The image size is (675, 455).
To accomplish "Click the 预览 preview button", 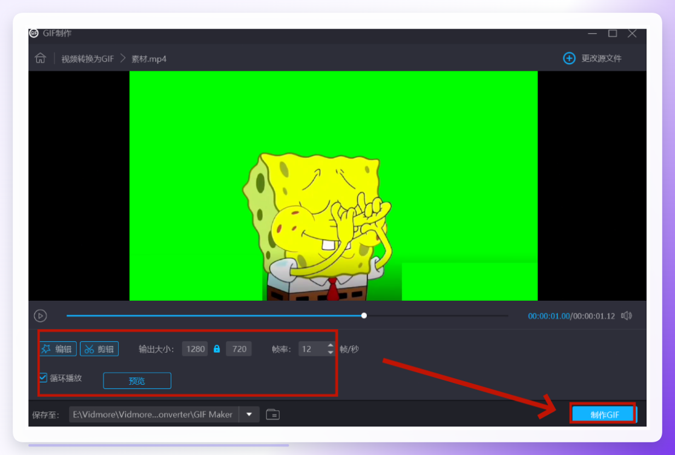I will (x=137, y=381).
